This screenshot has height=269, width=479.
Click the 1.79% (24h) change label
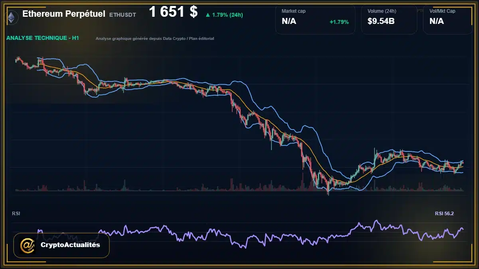tap(228, 15)
